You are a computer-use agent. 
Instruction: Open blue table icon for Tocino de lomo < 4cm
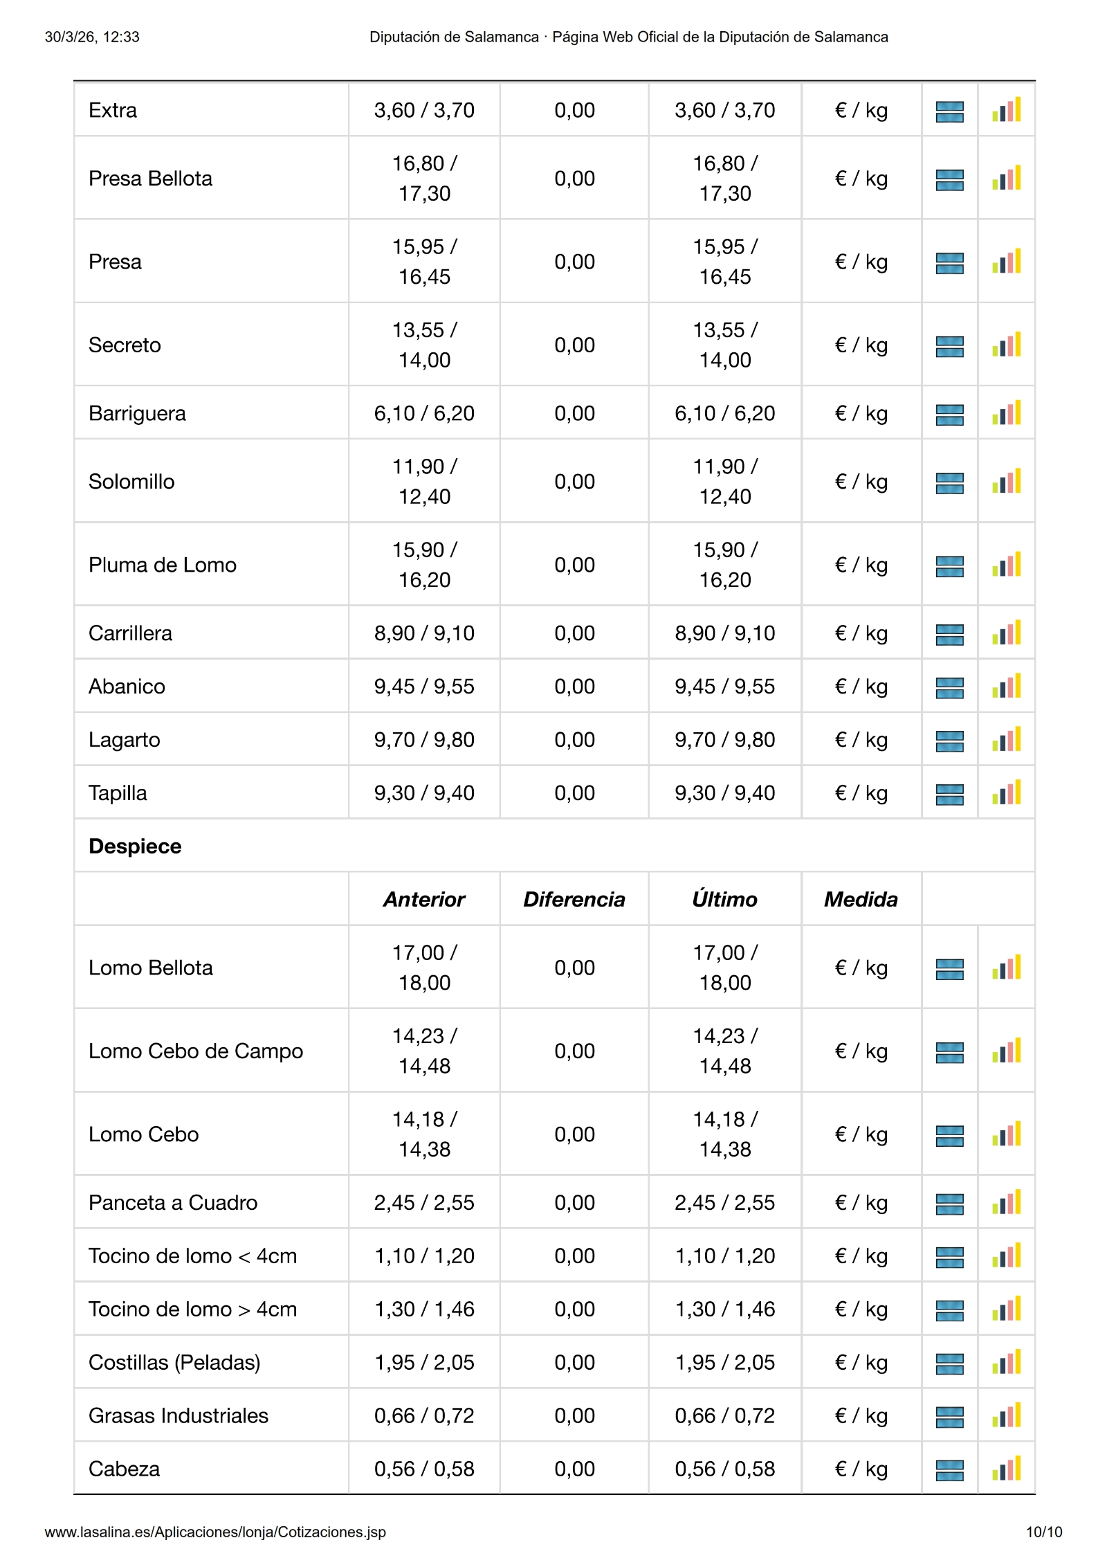tap(949, 1256)
